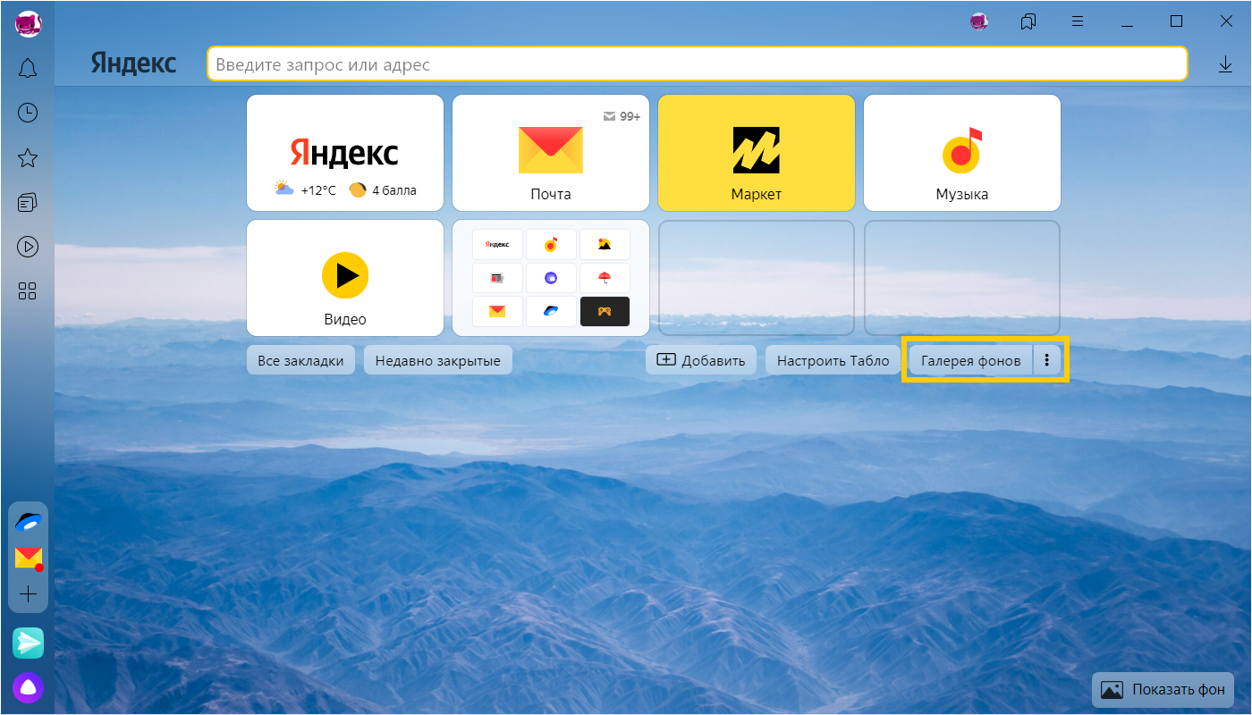1252x715 pixels.
Task: Click Добавить to add a tile
Action: point(701,360)
